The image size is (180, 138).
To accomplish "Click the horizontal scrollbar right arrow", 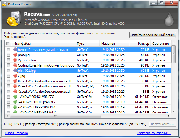I will 169,116.
